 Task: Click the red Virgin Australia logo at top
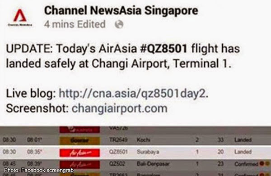coord(79,130)
